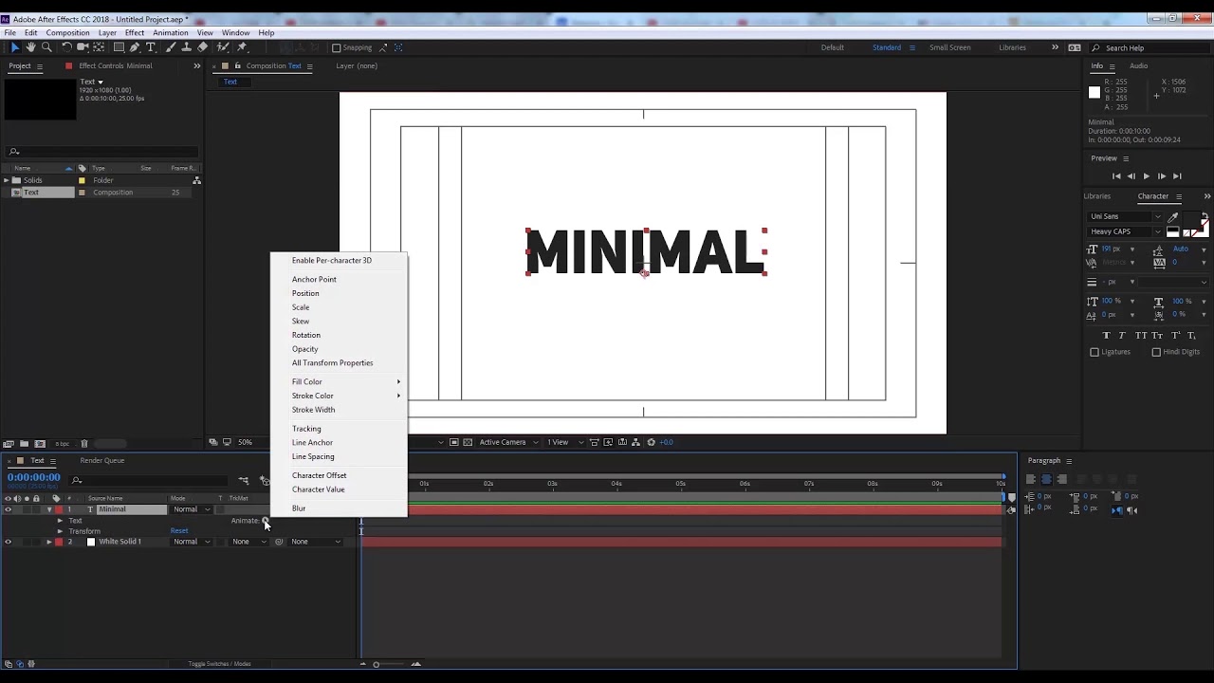Swap fill and stroke colors
1214x683 pixels.
(1205, 215)
